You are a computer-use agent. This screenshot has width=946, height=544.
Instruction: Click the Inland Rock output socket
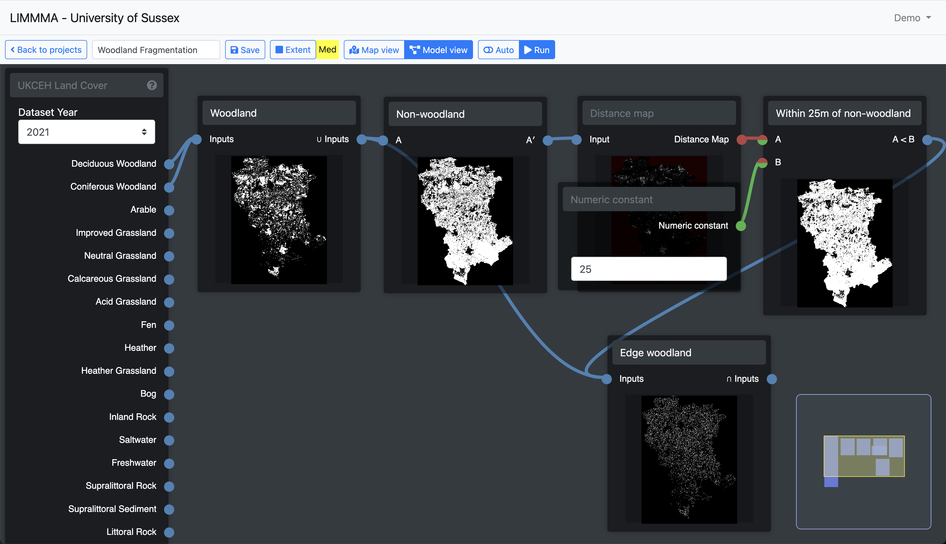click(169, 417)
